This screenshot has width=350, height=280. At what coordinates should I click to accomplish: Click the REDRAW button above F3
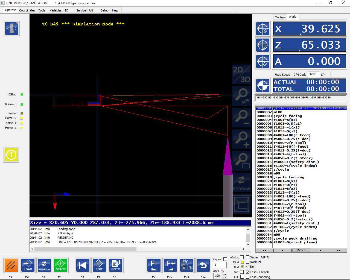tap(44, 265)
